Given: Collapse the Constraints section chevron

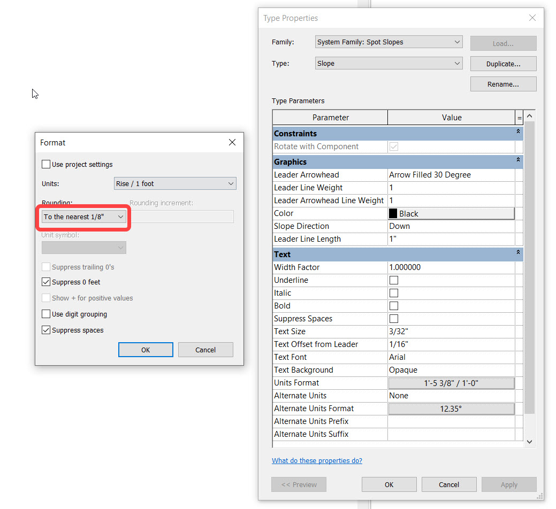Looking at the screenshot, I should point(517,131).
